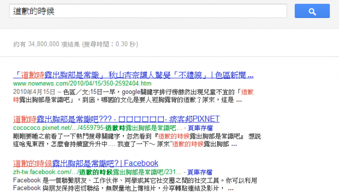The width and height of the screenshot is (339, 194).
Task: Click the snippet starting Facebook 是一個聯繫朋友
Action: click(135, 184)
